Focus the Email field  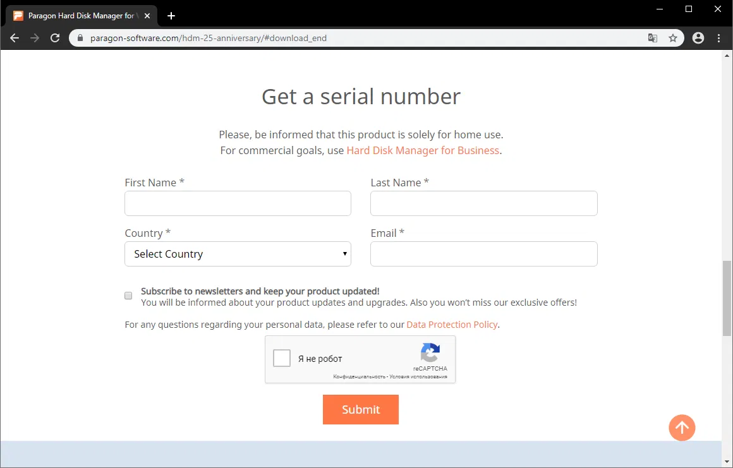(484, 254)
